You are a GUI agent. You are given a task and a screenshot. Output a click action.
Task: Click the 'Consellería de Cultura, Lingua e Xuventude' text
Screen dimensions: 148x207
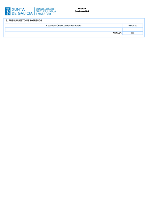[46, 11]
